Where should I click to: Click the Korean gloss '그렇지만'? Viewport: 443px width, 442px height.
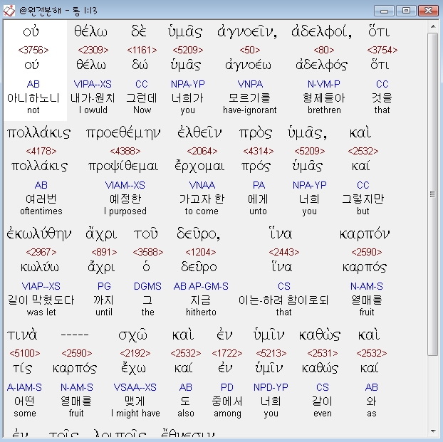[x=363, y=199]
